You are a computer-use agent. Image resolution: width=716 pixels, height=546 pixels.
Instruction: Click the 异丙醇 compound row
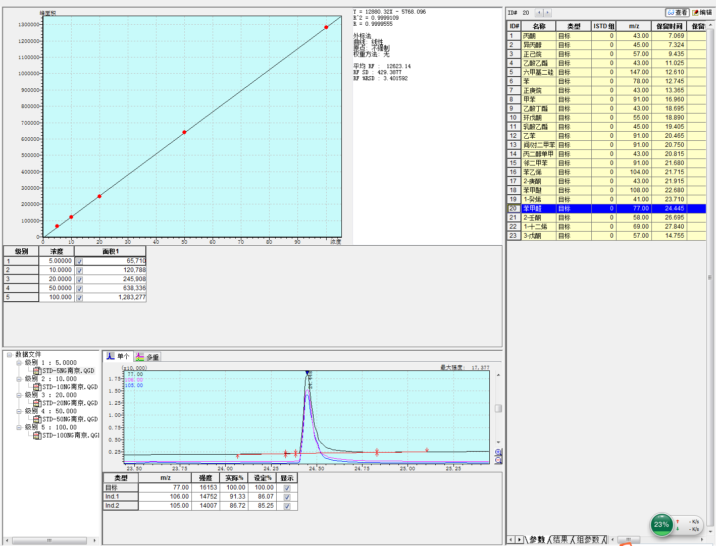[606, 45]
